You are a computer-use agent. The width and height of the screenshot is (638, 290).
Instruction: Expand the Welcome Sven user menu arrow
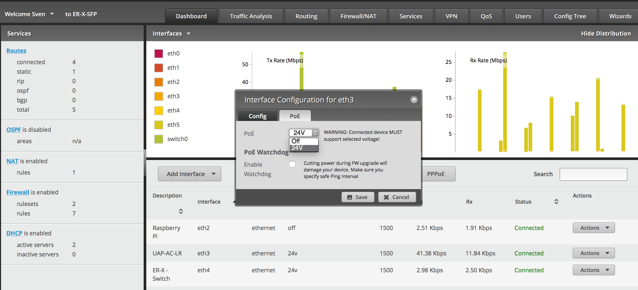coord(52,14)
